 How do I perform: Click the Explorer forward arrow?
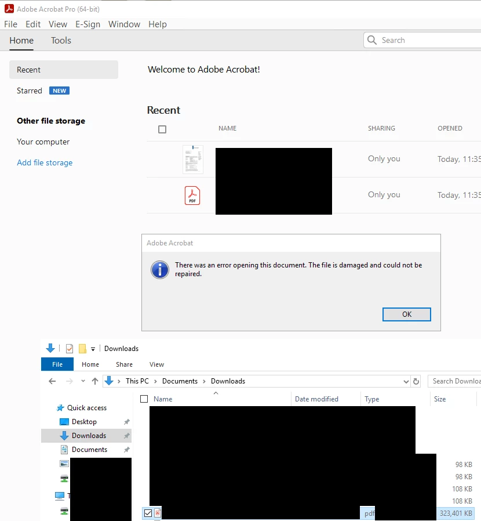pos(70,381)
